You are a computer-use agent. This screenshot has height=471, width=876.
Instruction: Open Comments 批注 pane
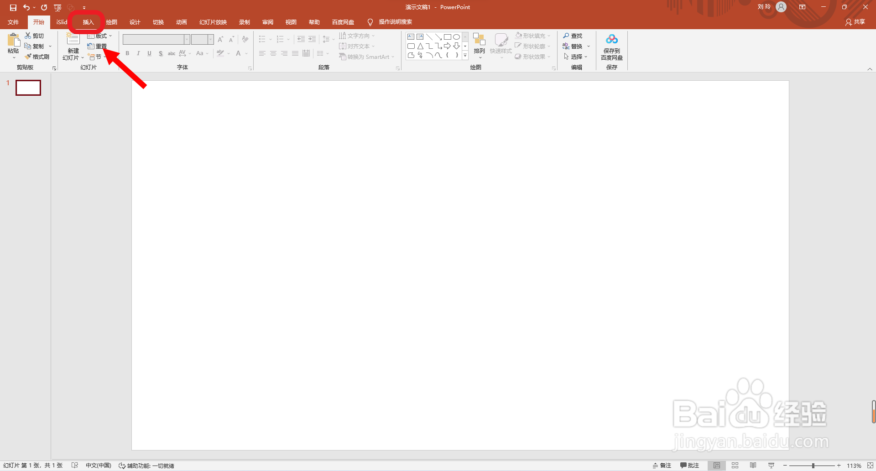coord(689,466)
